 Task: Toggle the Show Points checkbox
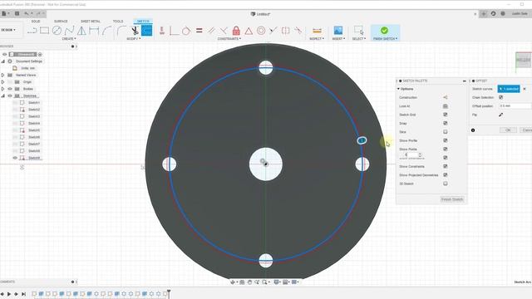446,149
